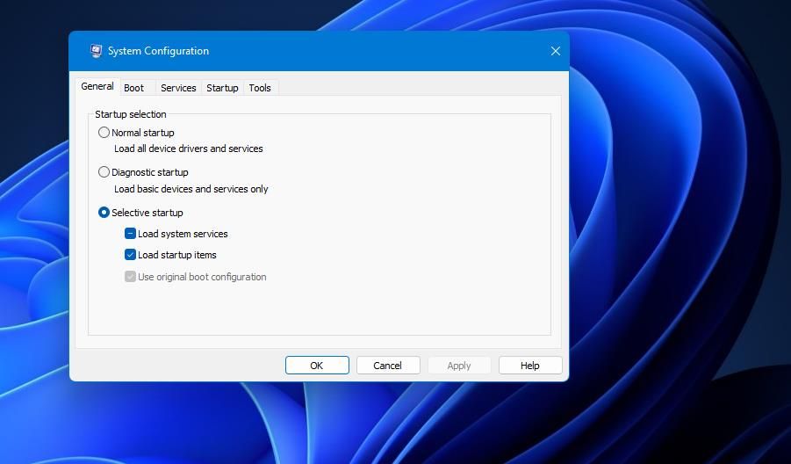Open Help for System Configuration
Viewport: 791px width, 464px height.
coord(530,366)
